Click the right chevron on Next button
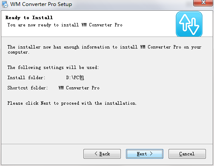Viewport: 214px width, 166px height. [x=151, y=154]
